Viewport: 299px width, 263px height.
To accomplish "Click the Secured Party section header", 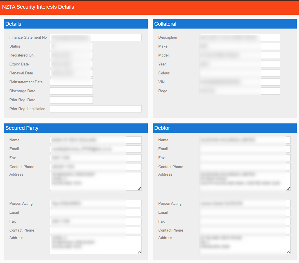I will point(76,128).
